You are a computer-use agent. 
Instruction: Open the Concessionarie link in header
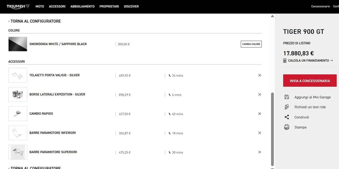[320, 6]
